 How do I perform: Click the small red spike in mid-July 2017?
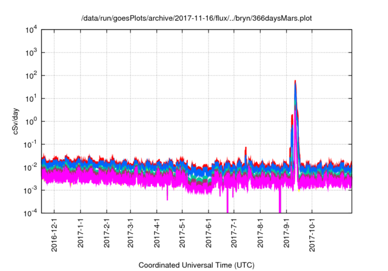[246, 148]
